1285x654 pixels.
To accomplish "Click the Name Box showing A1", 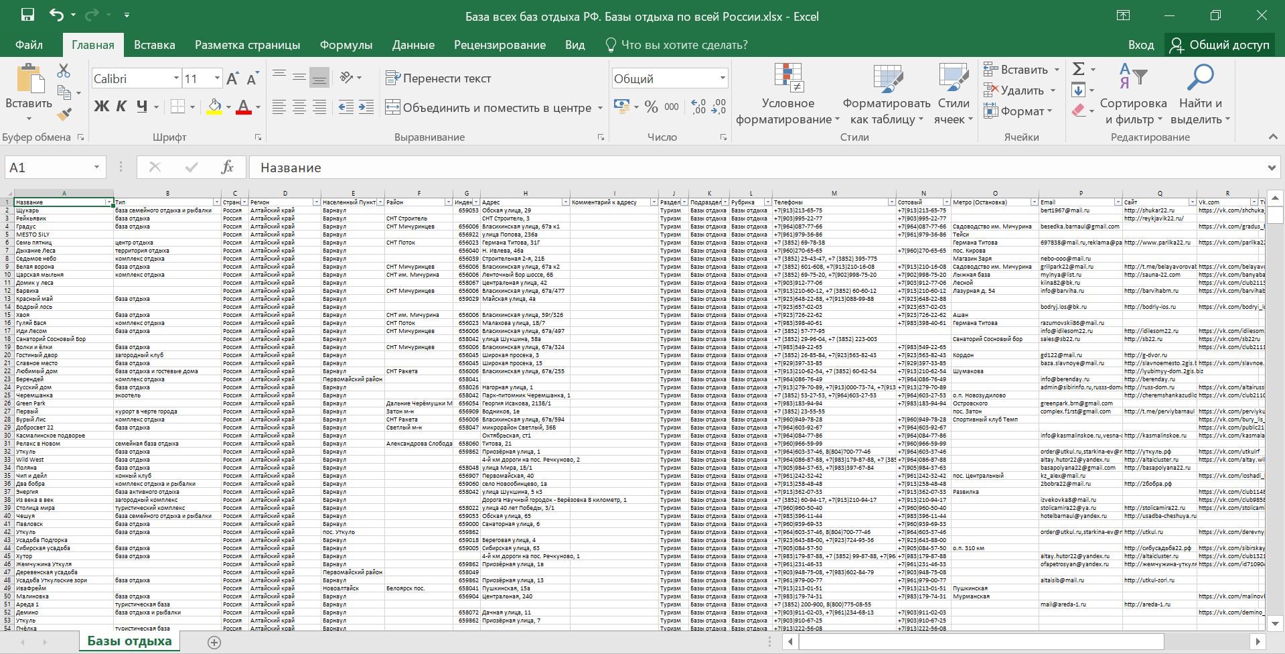I will coord(47,168).
